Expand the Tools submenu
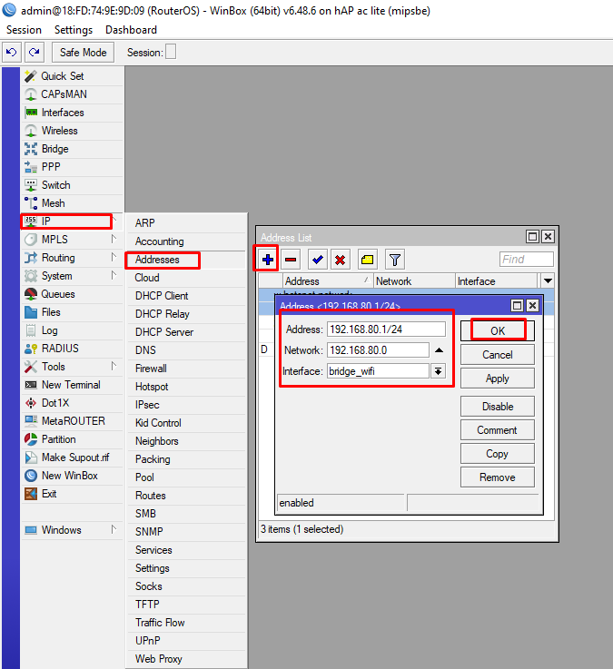The image size is (613, 669). click(x=72, y=367)
